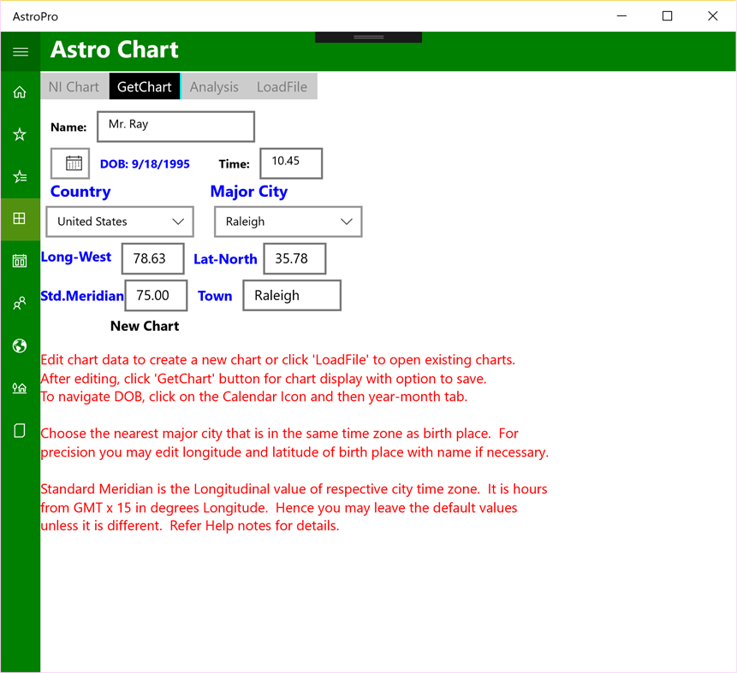Open the calendar sidebar icon
This screenshot has height=673, width=737.
[20, 261]
